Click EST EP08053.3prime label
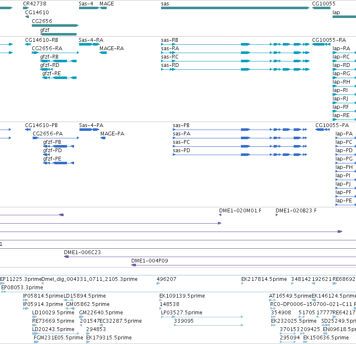 pyautogui.click(x=22, y=288)
